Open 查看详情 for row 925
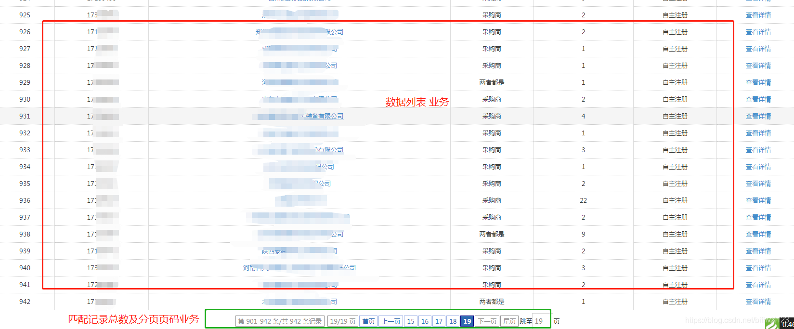 758,15
